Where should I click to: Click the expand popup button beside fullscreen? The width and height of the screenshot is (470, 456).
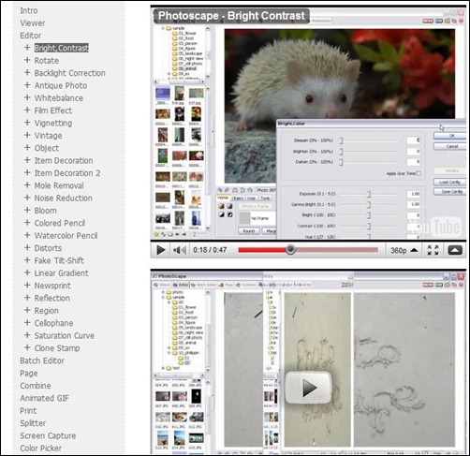pos(455,250)
